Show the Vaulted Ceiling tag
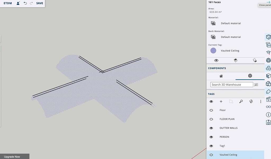This screenshot has height=159, width=271. coord(211,154)
